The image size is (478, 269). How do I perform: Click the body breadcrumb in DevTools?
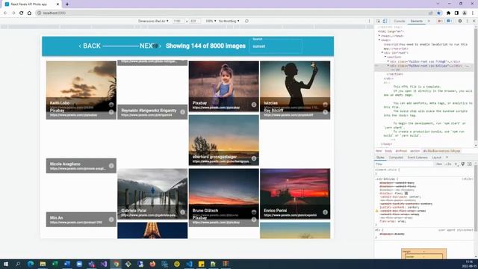[x=388, y=151]
